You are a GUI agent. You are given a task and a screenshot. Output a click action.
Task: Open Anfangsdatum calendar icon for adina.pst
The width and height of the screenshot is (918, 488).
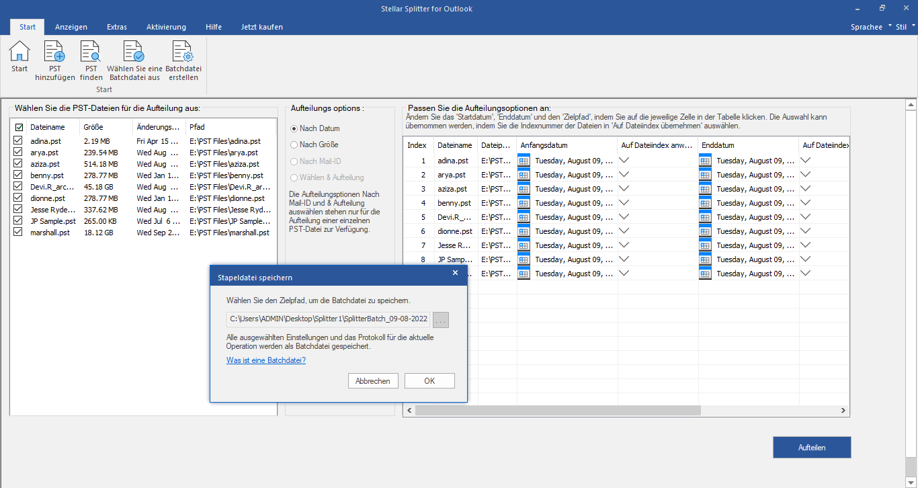[524, 161]
